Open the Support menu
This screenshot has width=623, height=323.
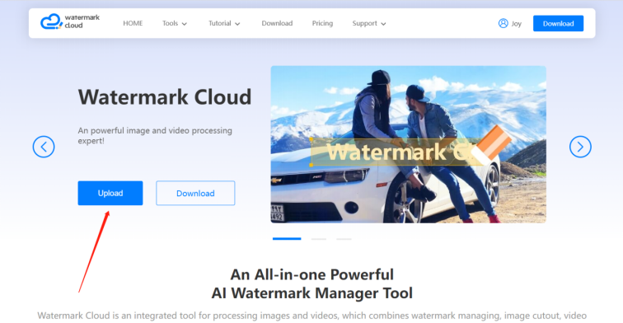pyautogui.click(x=365, y=23)
